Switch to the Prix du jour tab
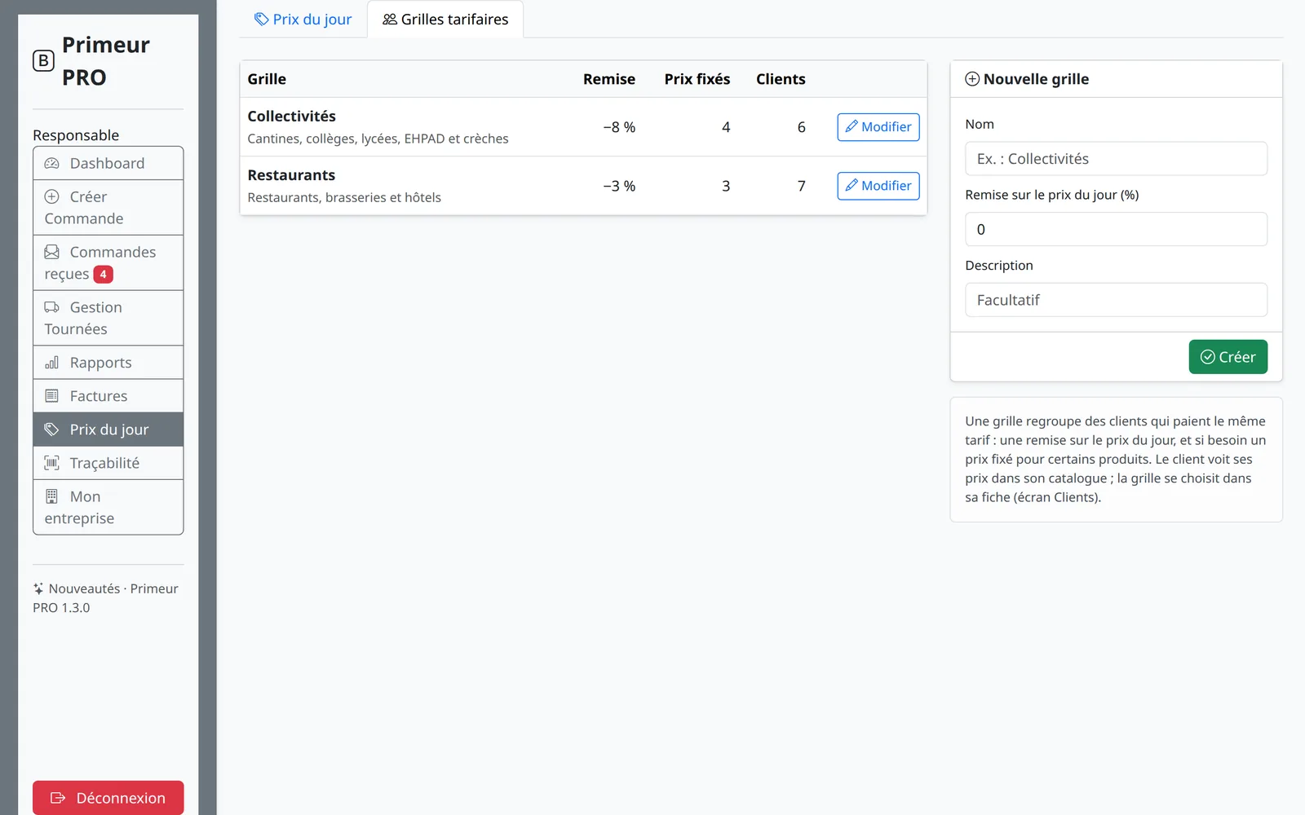 point(303,19)
